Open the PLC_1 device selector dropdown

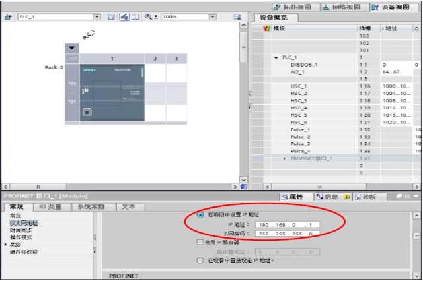(97, 16)
